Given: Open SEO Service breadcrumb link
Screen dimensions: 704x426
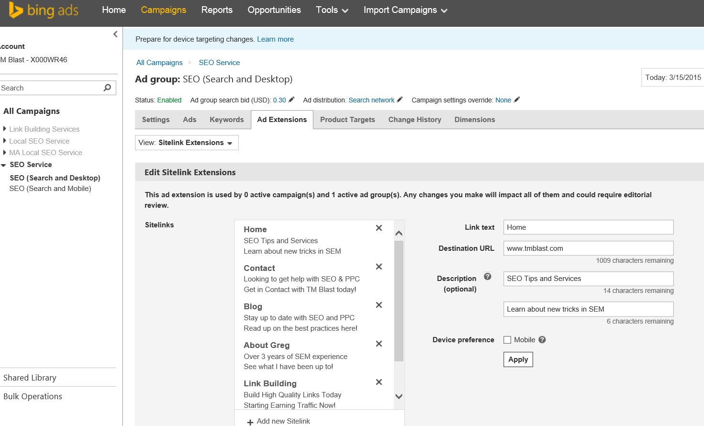Looking at the screenshot, I should point(219,63).
